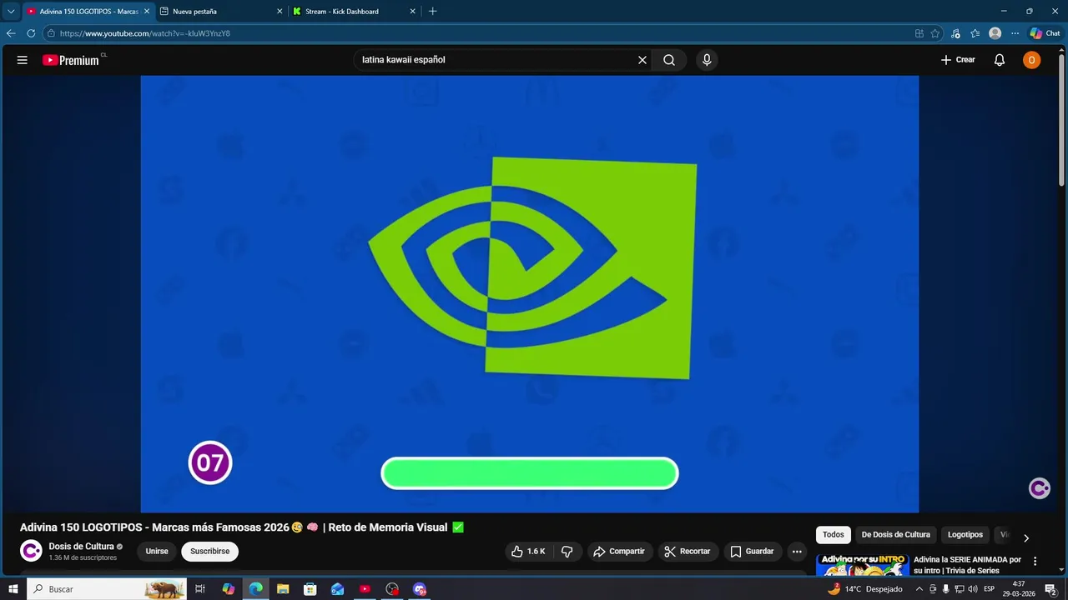Open Outlook mail from the taskbar
This screenshot has height=600, width=1068.
(337, 589)
